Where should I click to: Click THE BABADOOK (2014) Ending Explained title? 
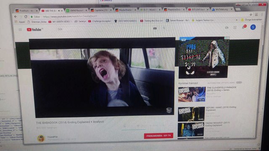70,122
